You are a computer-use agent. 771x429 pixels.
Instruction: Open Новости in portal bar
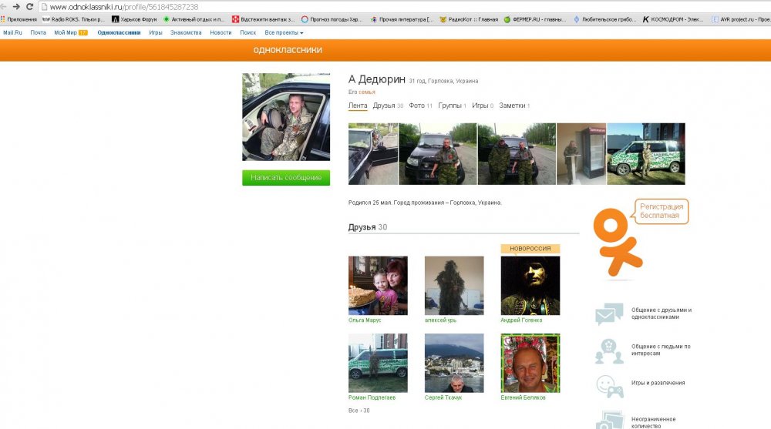point(221,32)
